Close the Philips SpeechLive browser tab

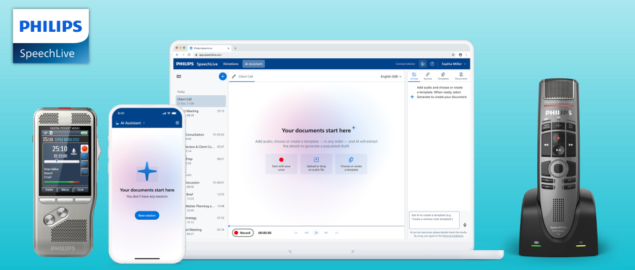(x=229, y=48)
